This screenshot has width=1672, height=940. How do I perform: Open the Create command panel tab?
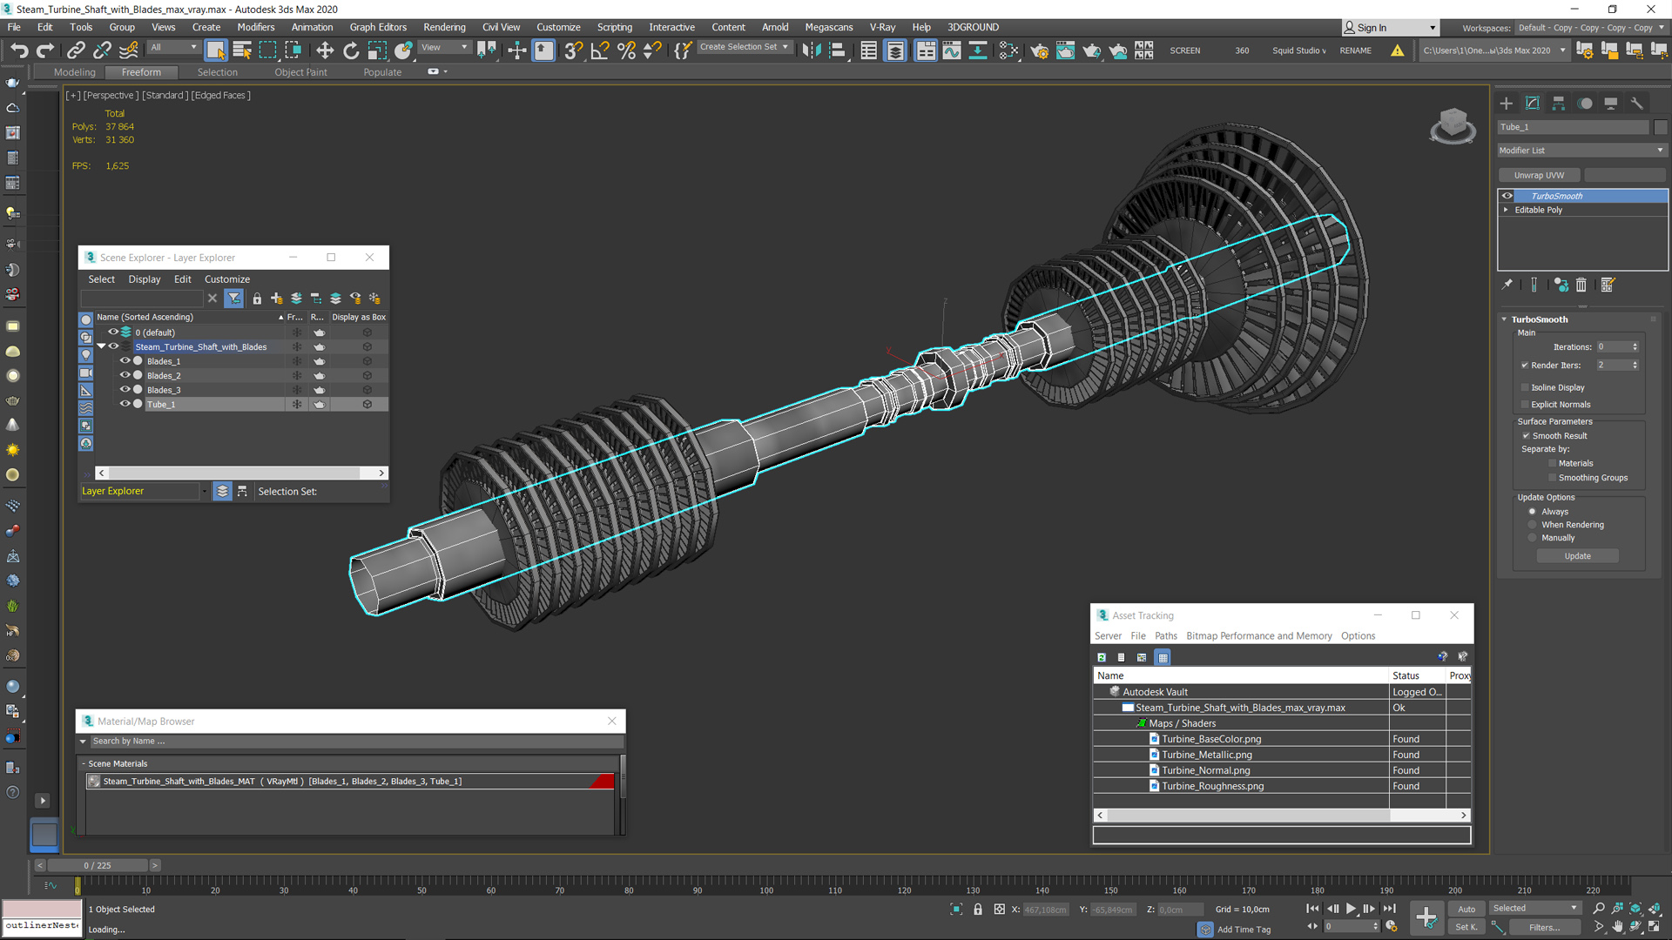pyautogui.click(x=1507, y=103)
